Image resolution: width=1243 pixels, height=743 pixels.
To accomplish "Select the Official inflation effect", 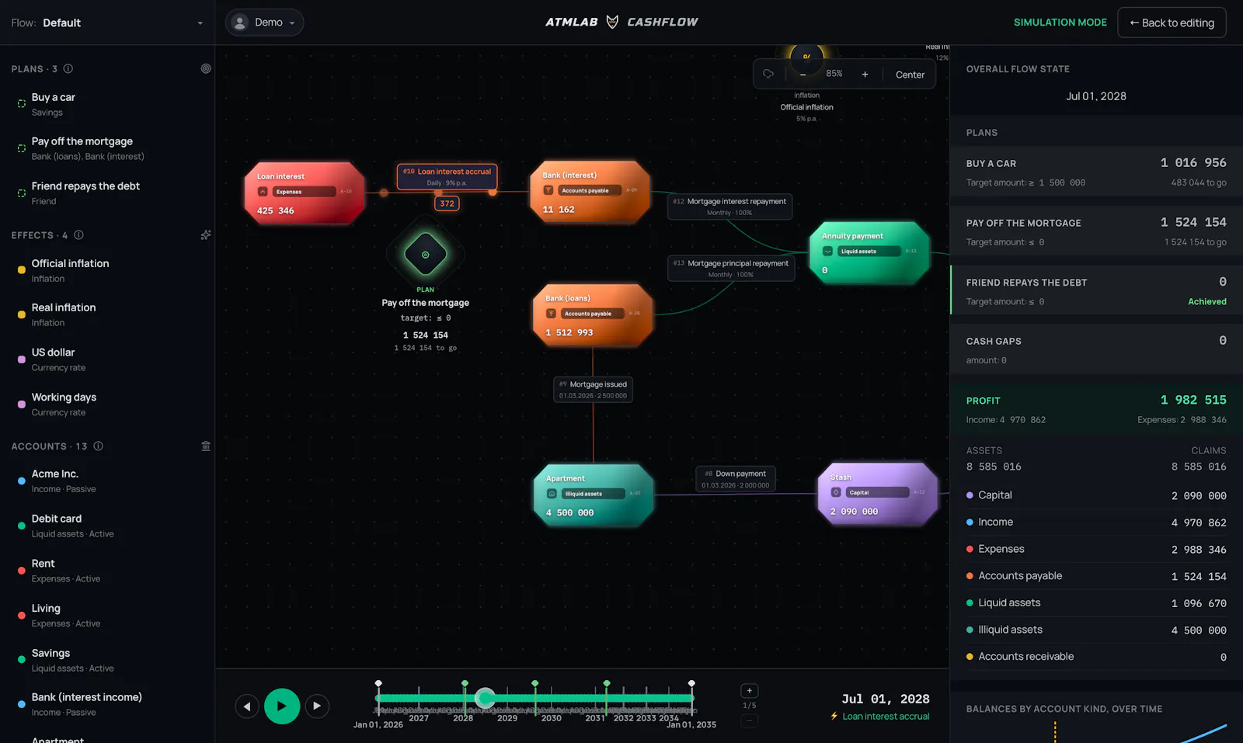I will point(107,270).
